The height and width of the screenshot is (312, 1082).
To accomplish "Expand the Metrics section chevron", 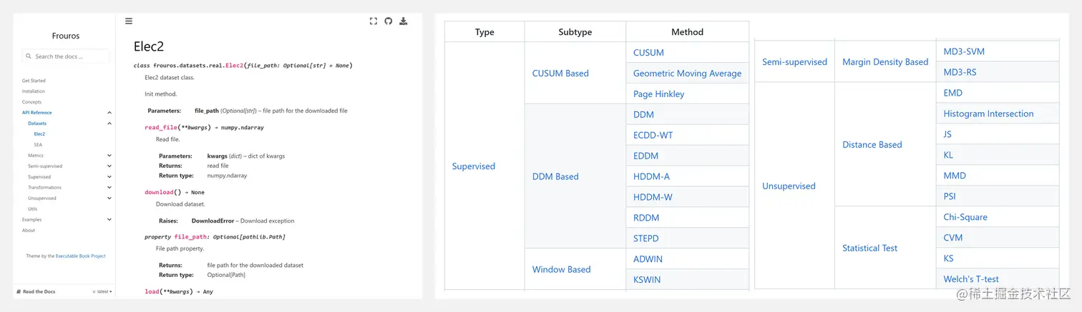I will [x=109, y=156].
